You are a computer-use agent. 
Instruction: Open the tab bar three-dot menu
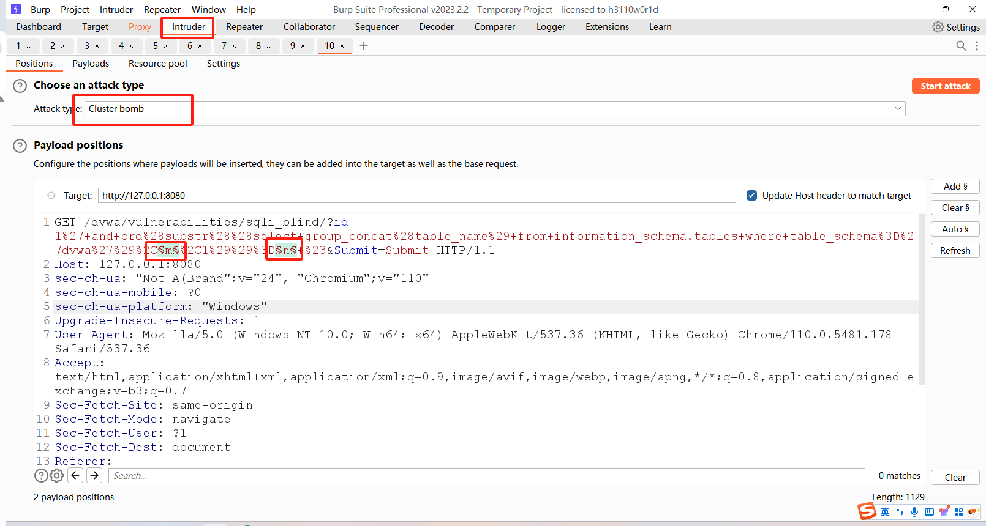pyautogui.click(x=977, y=46)
